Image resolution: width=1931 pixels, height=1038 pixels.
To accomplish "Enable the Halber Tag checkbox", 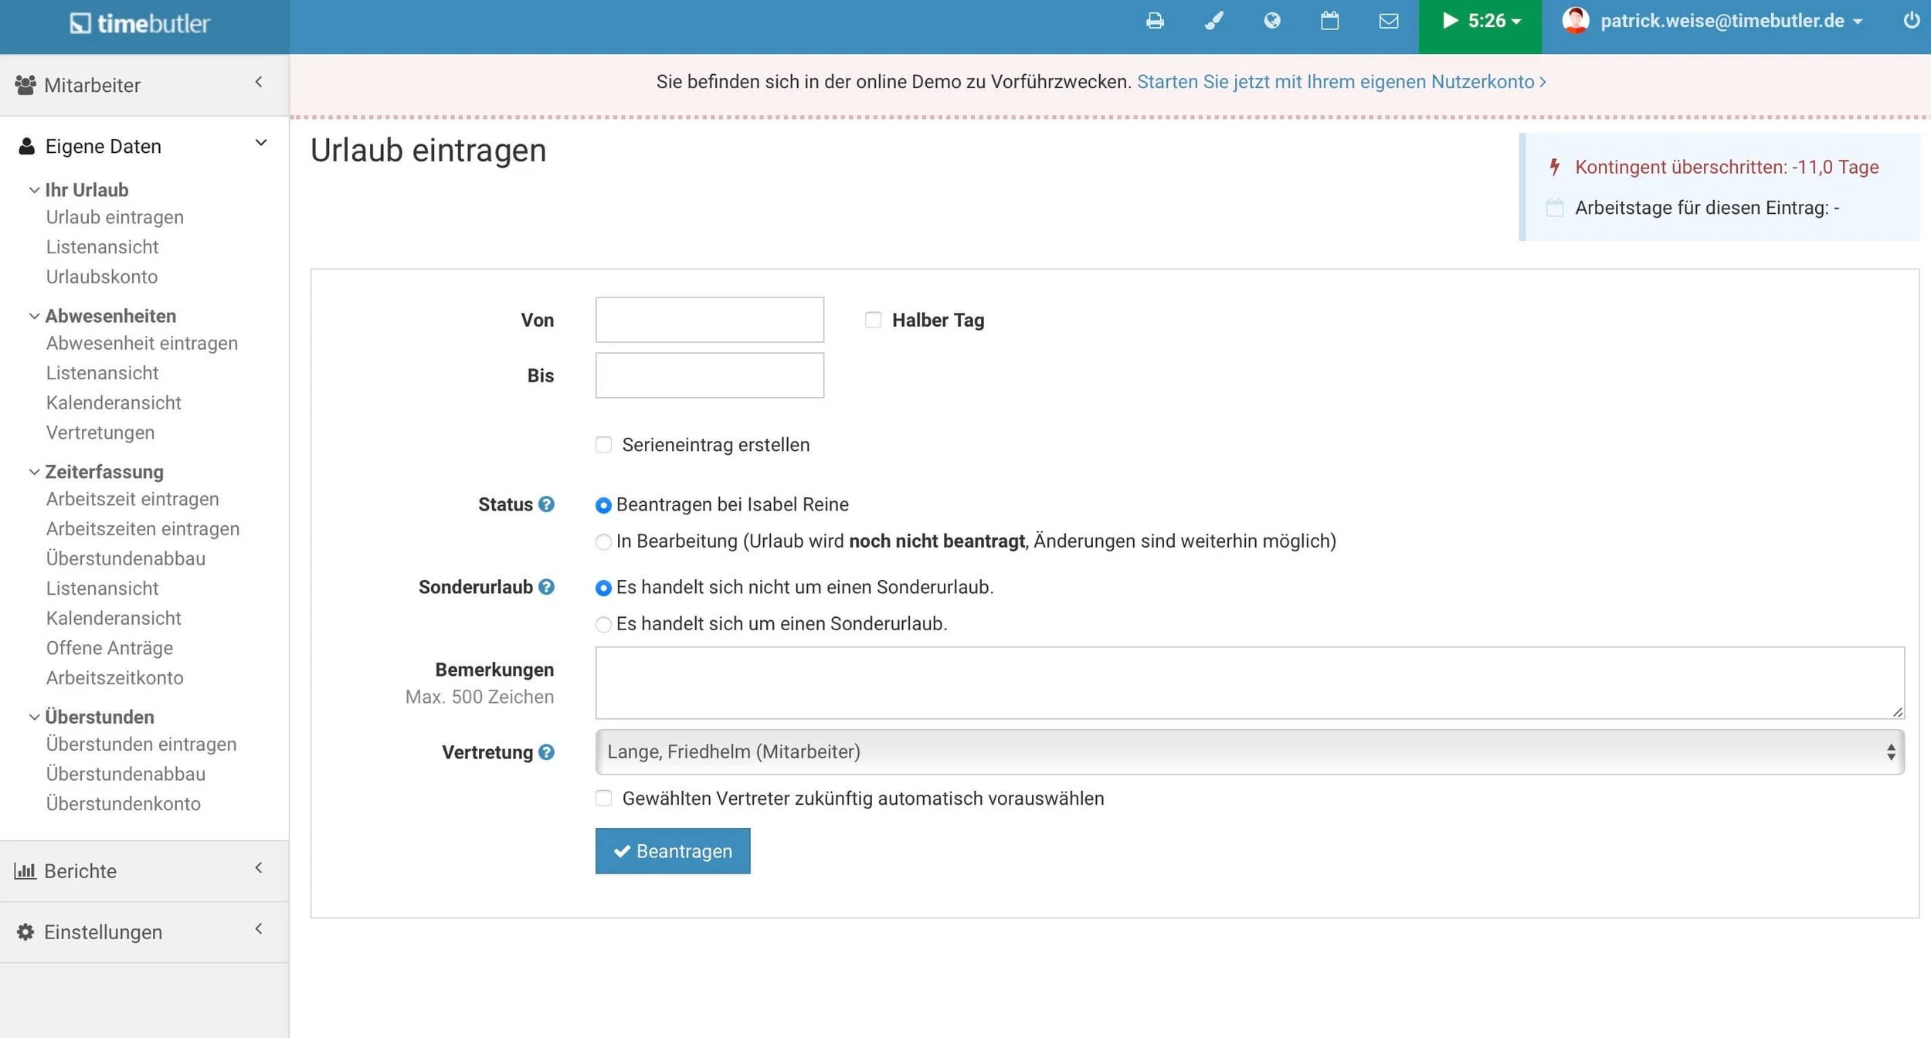I will tap(873, 320).
